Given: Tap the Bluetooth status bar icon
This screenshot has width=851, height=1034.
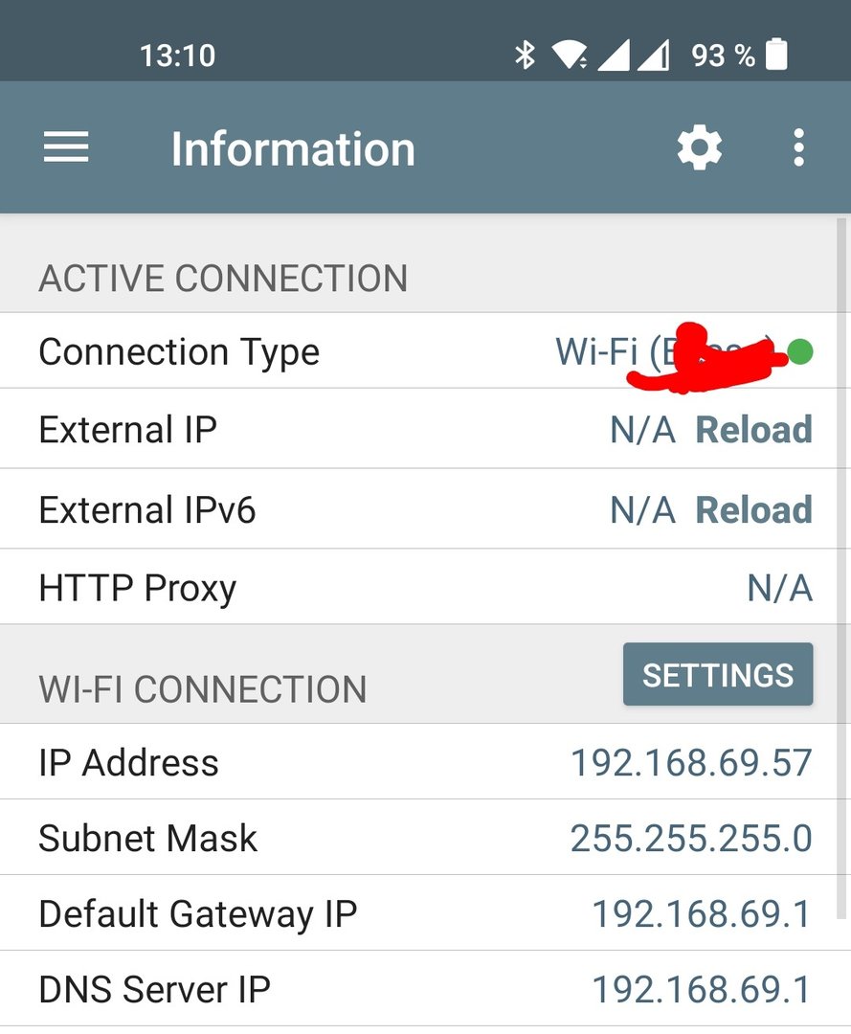Looking at the screenshot, I should 525,56.
